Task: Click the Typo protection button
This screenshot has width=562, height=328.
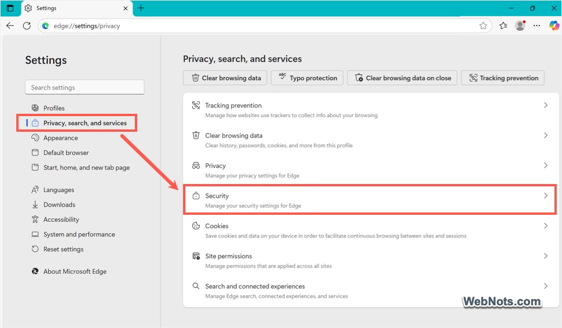Action: [307, 78]
